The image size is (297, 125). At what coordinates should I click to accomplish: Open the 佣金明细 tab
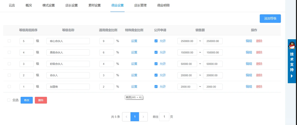pyautogui.click(x=163, y=6)
